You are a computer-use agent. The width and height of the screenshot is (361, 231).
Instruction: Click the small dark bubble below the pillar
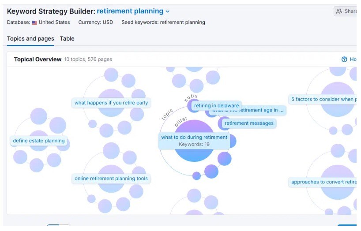[196, 176]
